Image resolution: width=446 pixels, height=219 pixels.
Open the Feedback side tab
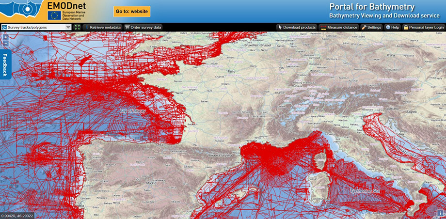click(x=5, y=64)
